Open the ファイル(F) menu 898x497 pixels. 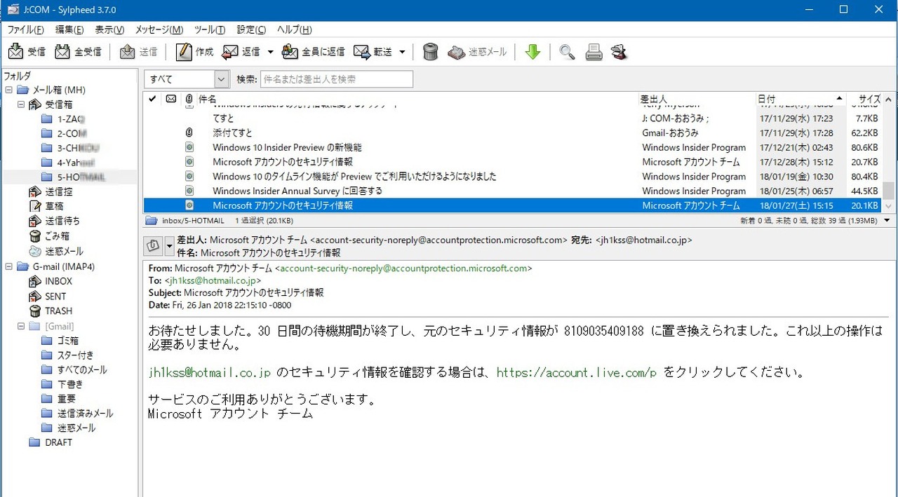click(25, 29)
